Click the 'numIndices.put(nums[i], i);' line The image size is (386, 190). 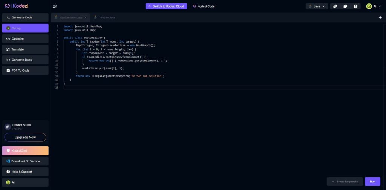point(103,68)
